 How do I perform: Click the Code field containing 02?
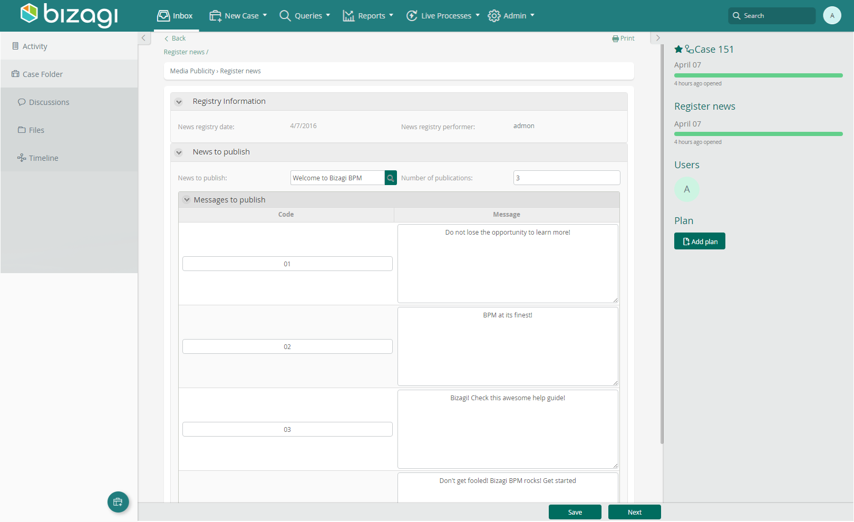pos(287,346)
